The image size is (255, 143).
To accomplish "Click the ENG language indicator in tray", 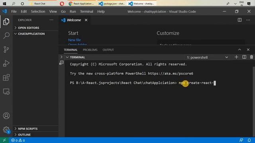I will [242, 4].
